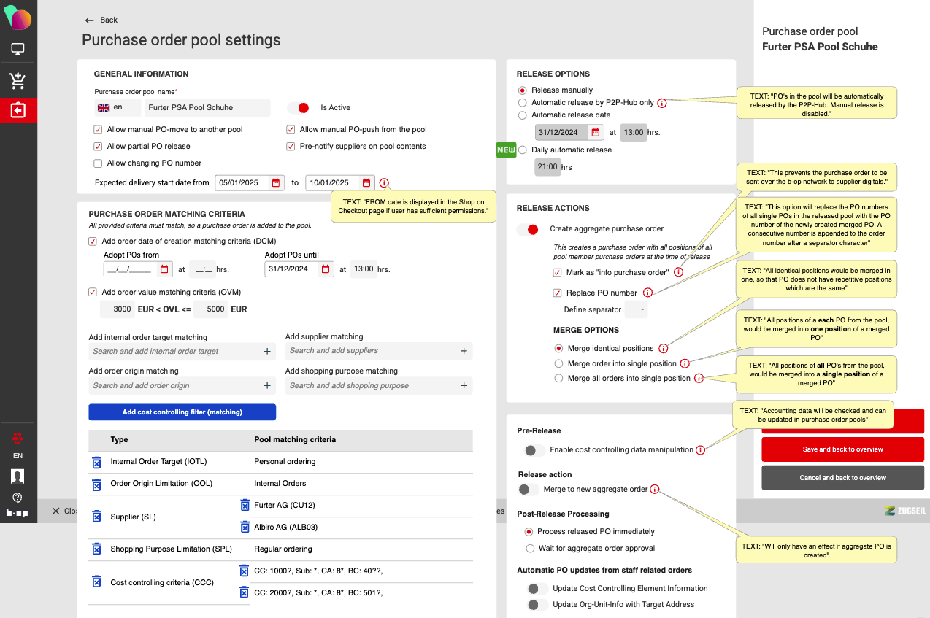Expand Add shopping purpose matching plus
Screen dimensions: 930x618
pos(464,385)
